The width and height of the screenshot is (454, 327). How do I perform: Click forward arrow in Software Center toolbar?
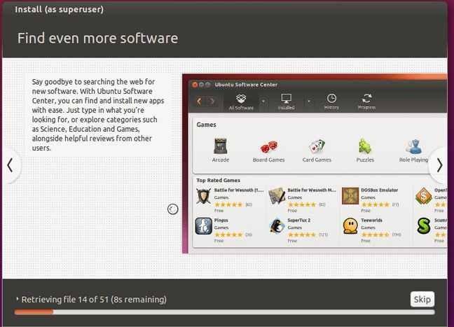[x=212, y=102]
